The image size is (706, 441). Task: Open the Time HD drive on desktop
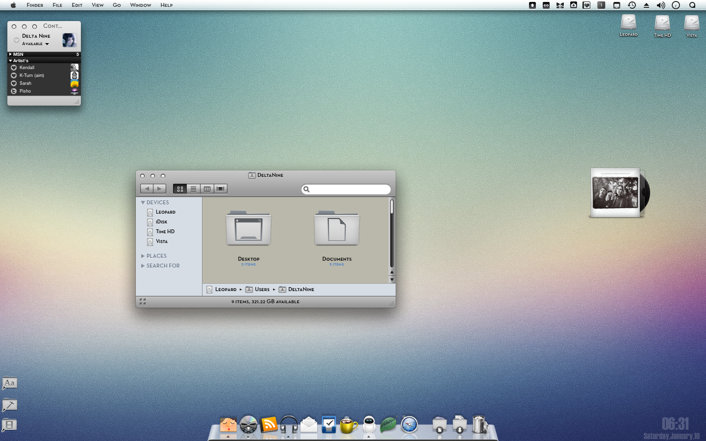[x=662, y=26]
